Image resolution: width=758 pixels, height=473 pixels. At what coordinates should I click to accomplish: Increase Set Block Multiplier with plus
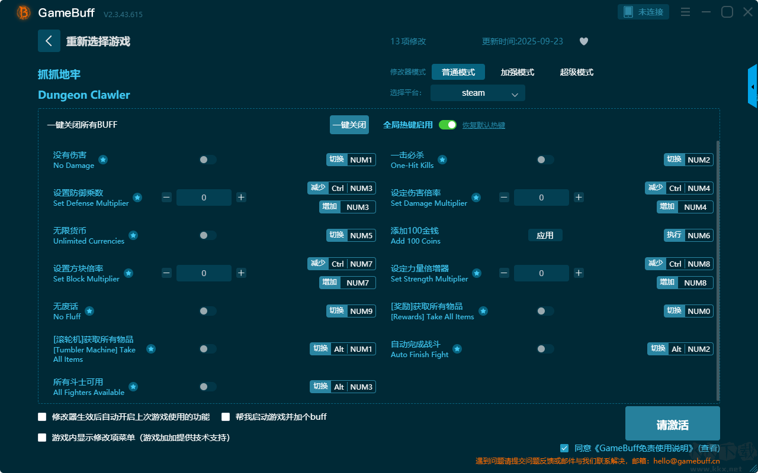click(241, 273)
